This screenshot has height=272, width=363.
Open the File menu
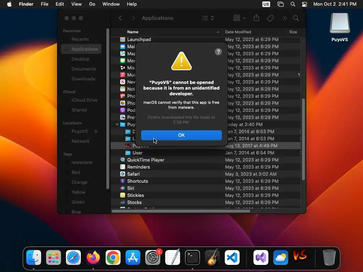(44, 4)
